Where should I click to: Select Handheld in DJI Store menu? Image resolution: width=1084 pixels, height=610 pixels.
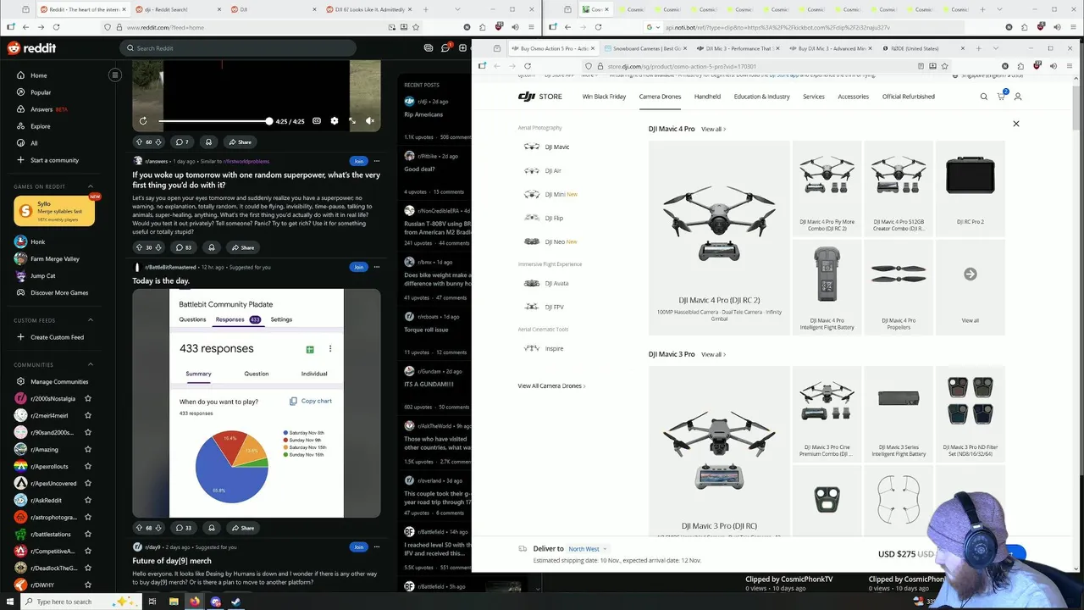click(707, 97)
